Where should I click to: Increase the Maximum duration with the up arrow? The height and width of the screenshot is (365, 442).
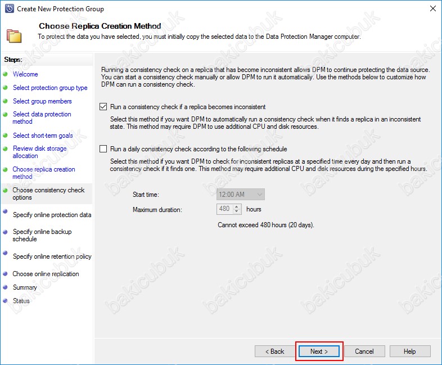pos(237,206)
